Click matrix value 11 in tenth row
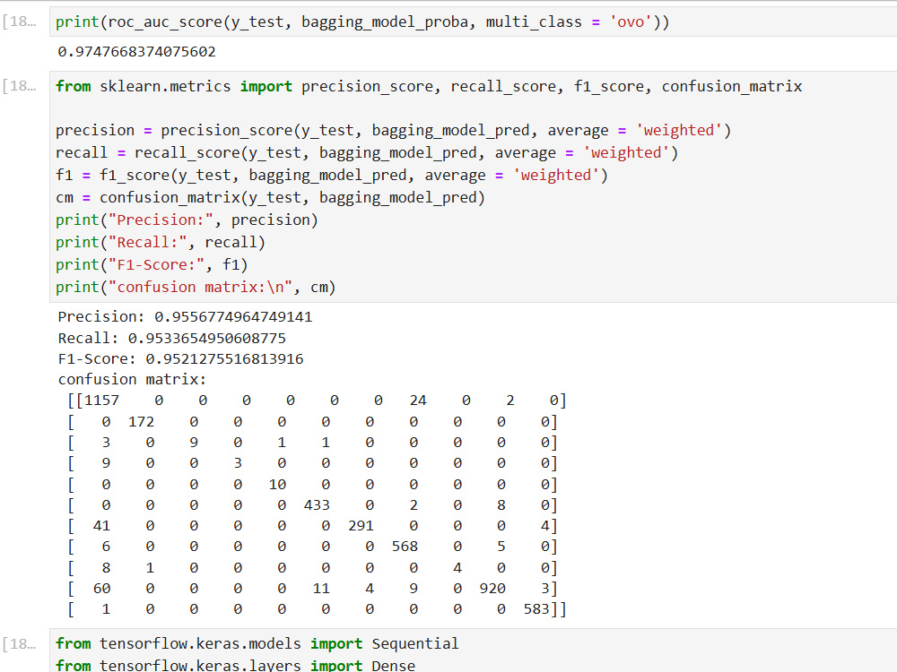Viewport: 897px width, 672px height. point(321,589)
